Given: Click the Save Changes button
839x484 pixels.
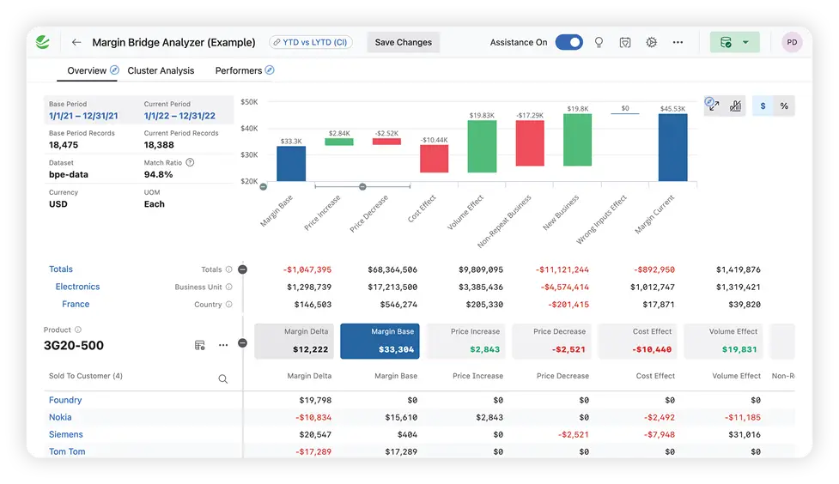Looking at the screenshot, I should click(403, 42).
